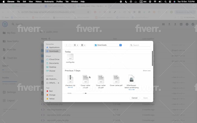The width and height of the screenshot is (197, 123).
Task: Click the date and time clock
Action: pos(186,2)
